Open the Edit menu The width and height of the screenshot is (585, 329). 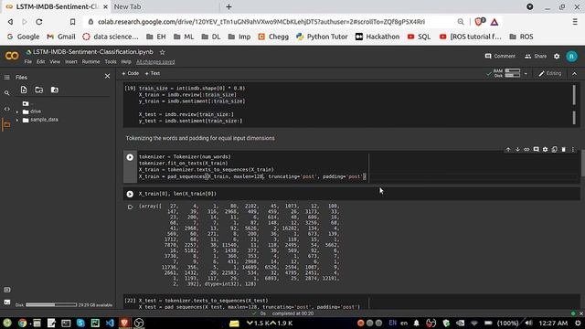click(40, 62)
